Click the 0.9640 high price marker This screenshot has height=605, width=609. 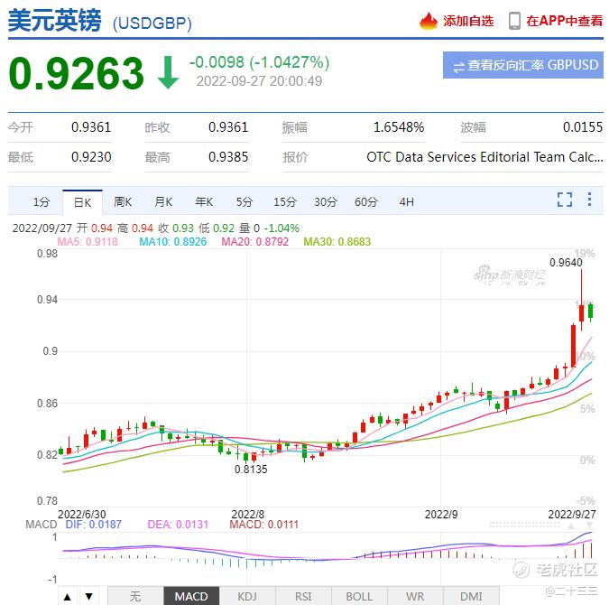566,263
